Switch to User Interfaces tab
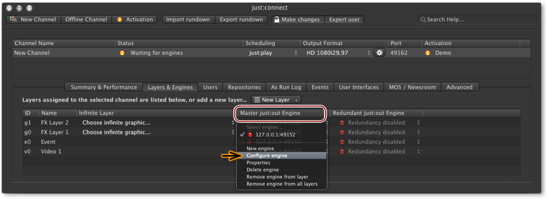Image resolution: width=547 pixels, height=199 pixels. 358,87
